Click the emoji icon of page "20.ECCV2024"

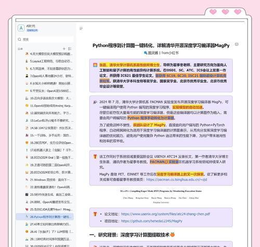tap(27, 172)
